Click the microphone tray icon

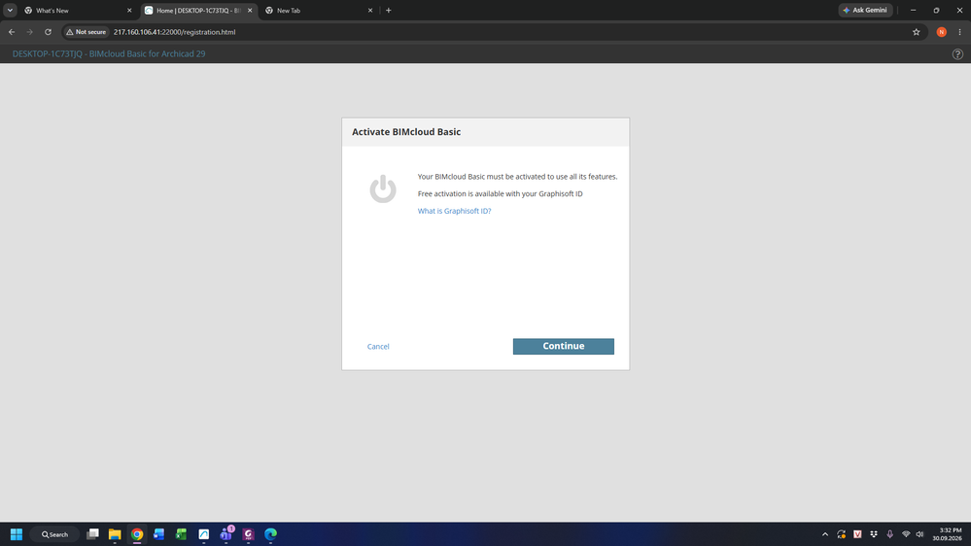coord(890,534)
